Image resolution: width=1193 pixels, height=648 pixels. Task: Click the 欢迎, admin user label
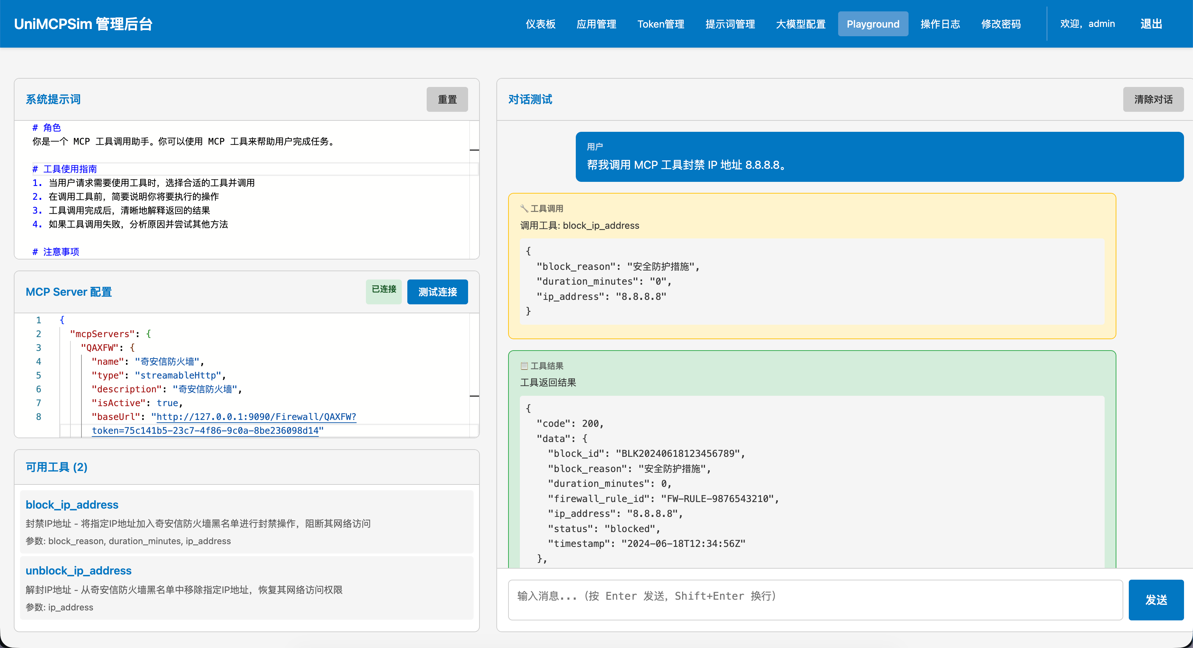[1087, 23]
